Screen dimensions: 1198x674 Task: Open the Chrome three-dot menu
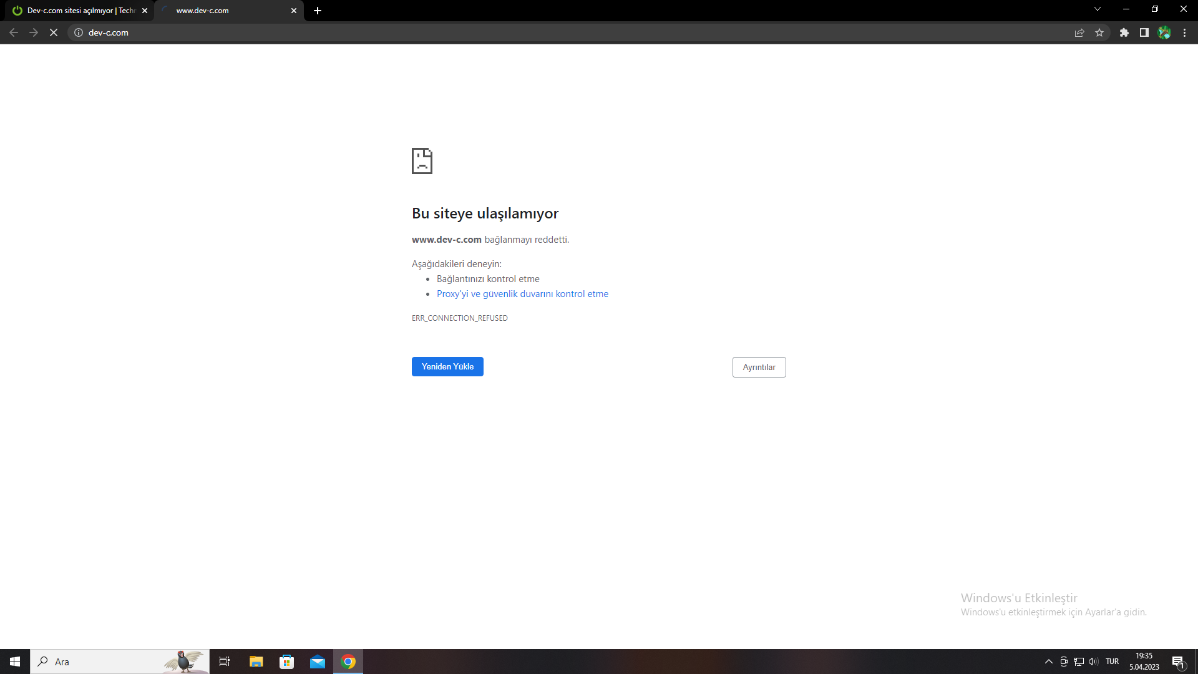coord(1184,32)
